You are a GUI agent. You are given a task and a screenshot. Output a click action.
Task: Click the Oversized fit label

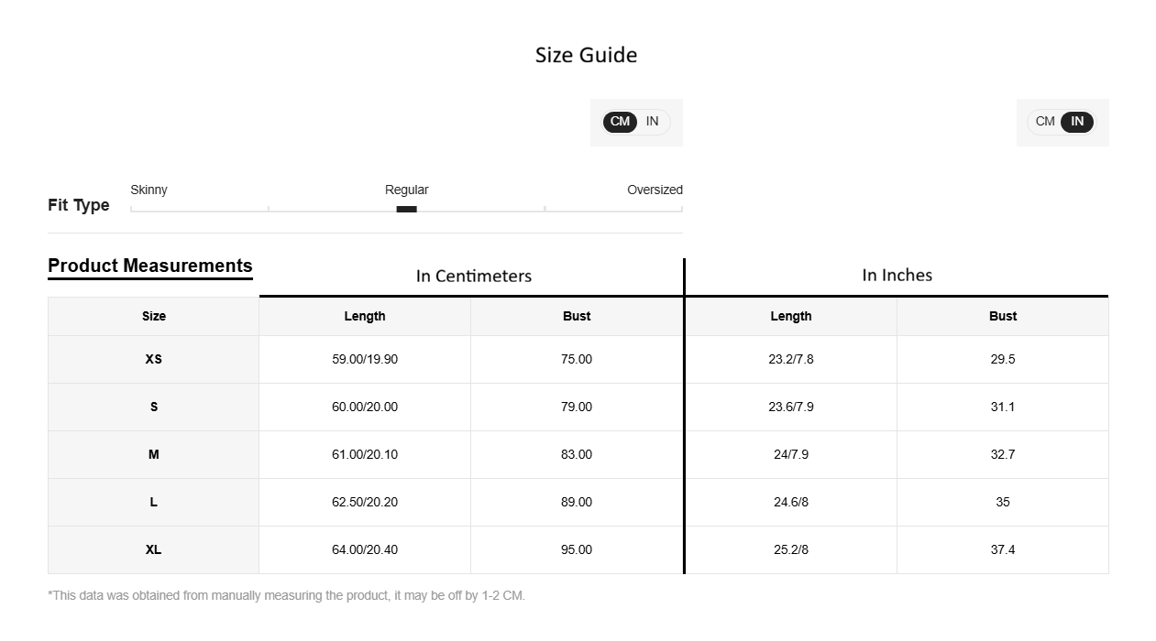tap(655, 190)
